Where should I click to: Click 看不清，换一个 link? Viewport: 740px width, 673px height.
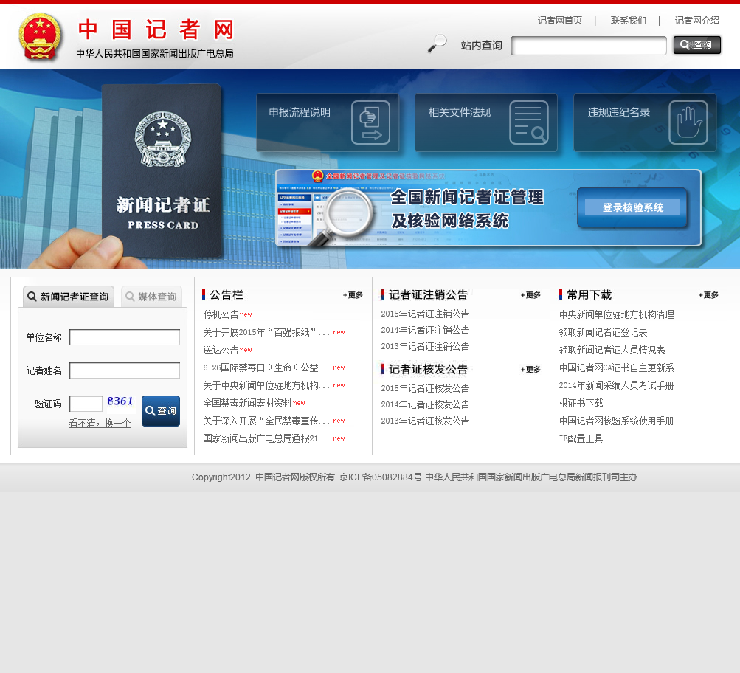[100, 424]
